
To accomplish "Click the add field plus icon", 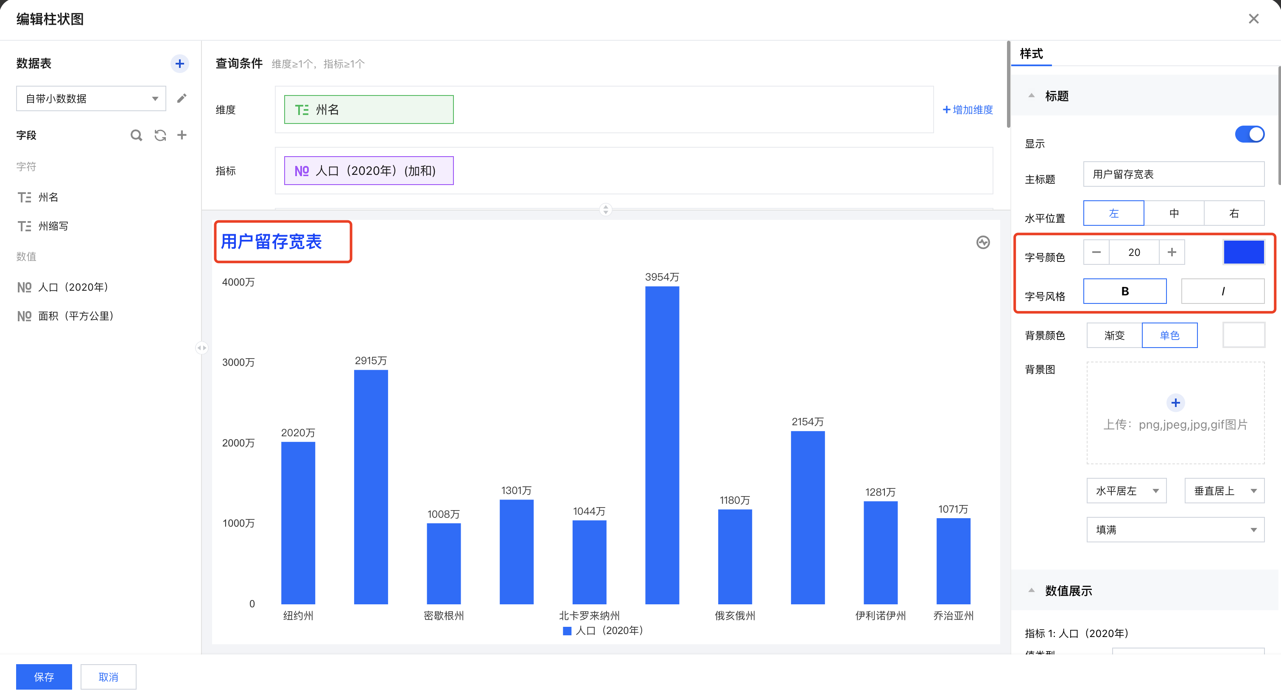I will [x=182, y=135].
